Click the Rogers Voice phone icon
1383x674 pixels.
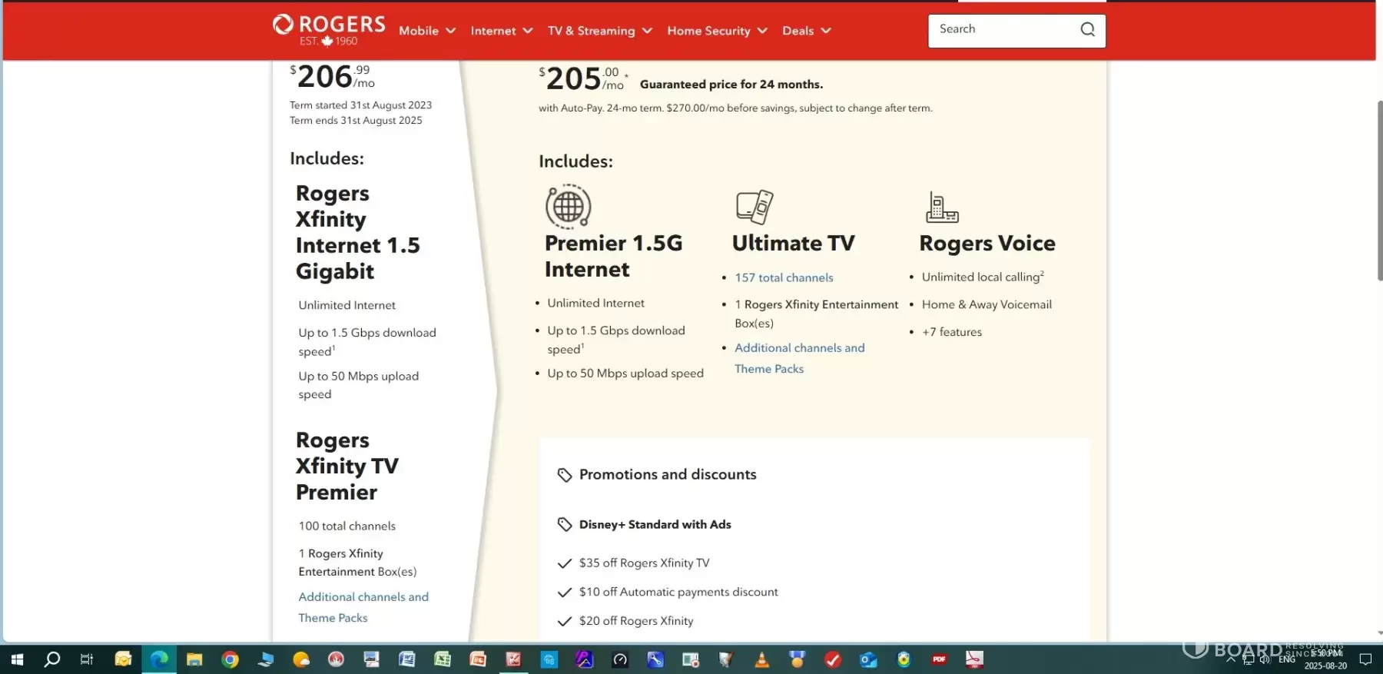click(x=941, y=207)
